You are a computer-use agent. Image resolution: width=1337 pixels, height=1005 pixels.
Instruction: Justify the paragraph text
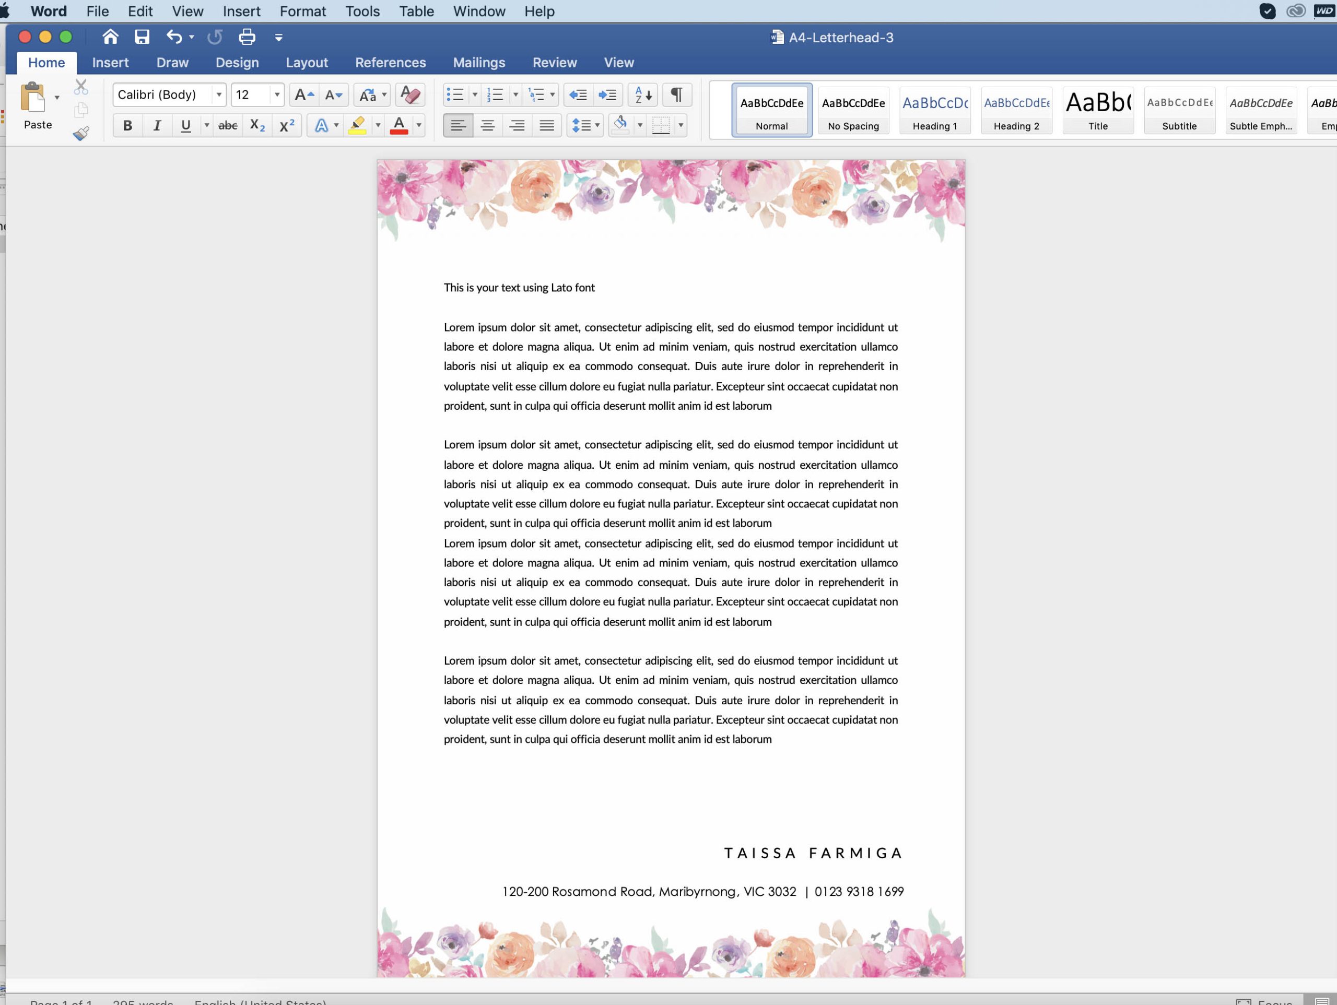tap(547, 126)
